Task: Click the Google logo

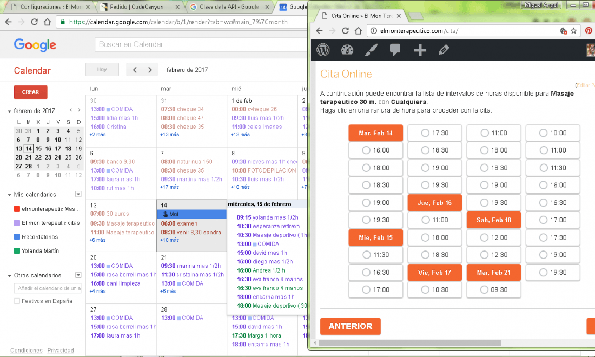Action: pos(35,45)
